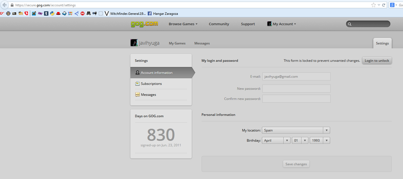Reload the page with the refresh icon
The image size is (403, 179).
383,5
